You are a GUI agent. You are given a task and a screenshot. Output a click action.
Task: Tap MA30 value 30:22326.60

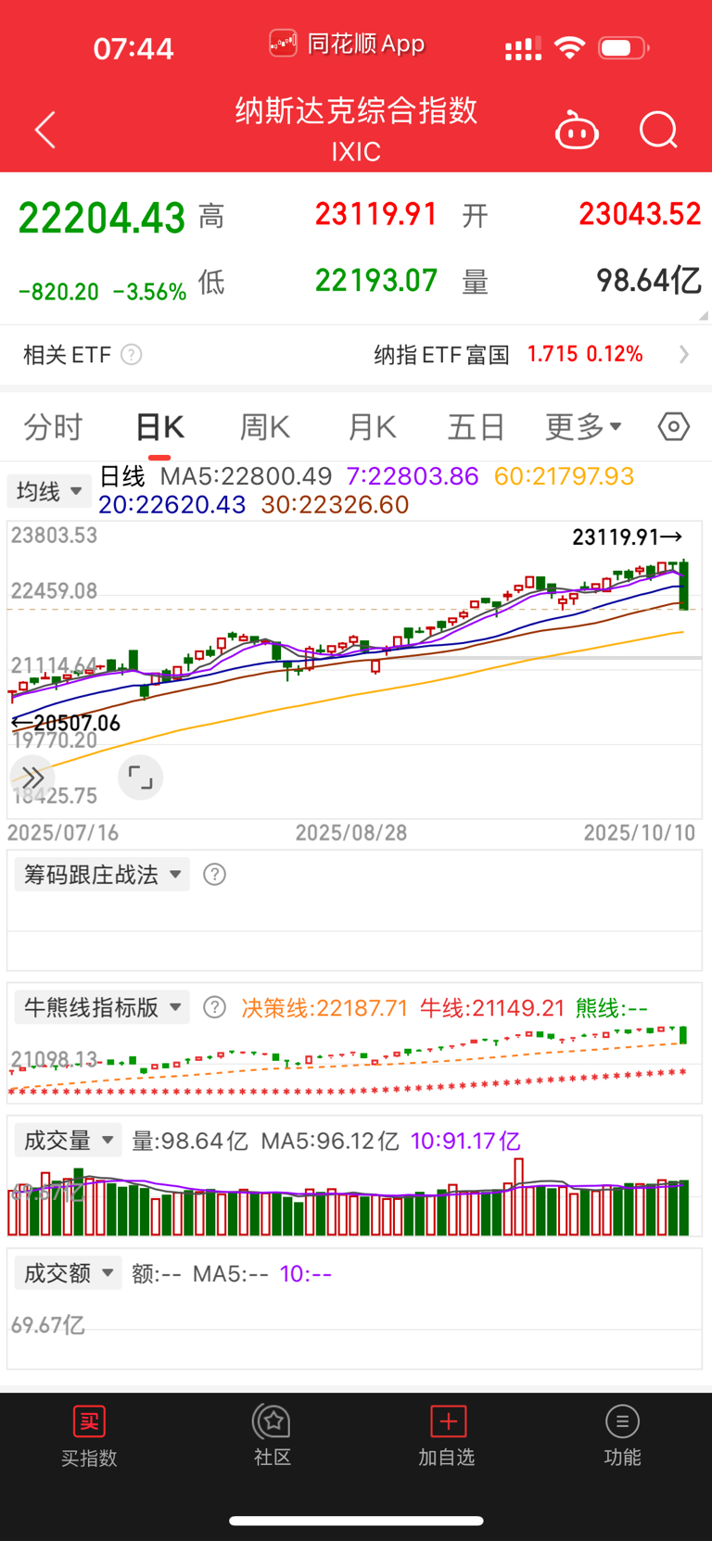[x=335, y=504]
